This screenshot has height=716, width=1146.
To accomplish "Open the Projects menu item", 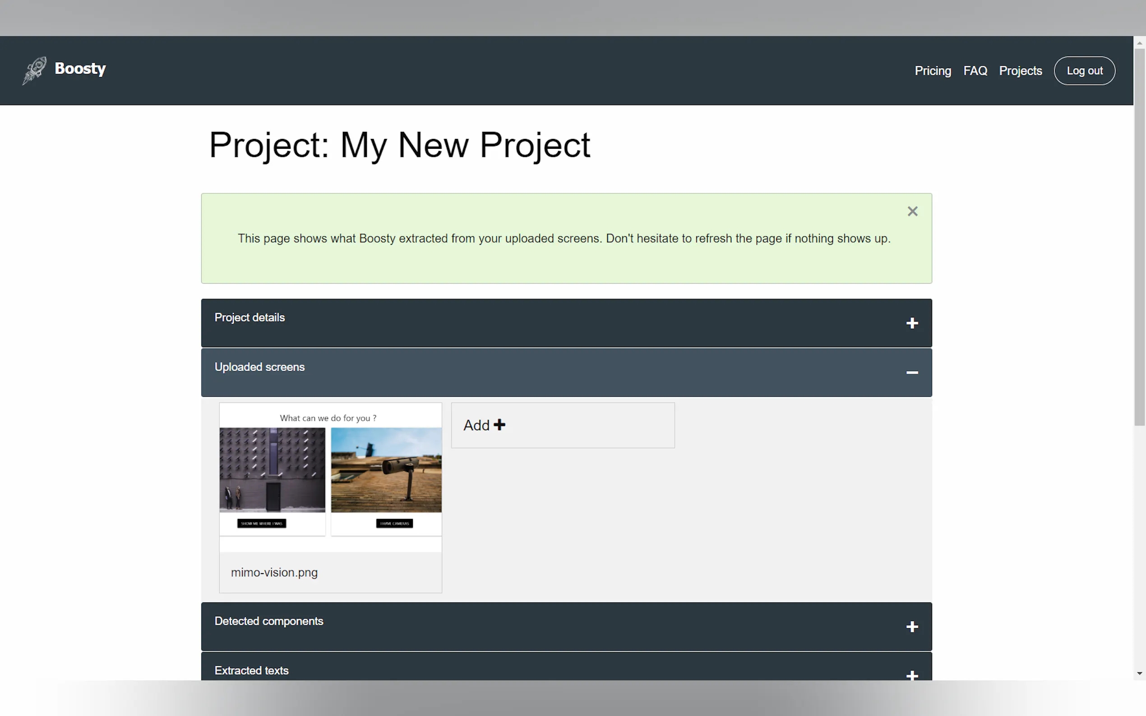I will coord(1020,70).
